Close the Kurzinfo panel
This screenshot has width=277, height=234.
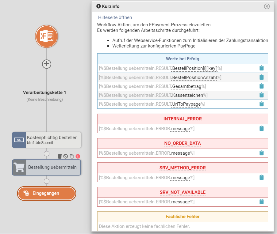click(x=267, y=6)
